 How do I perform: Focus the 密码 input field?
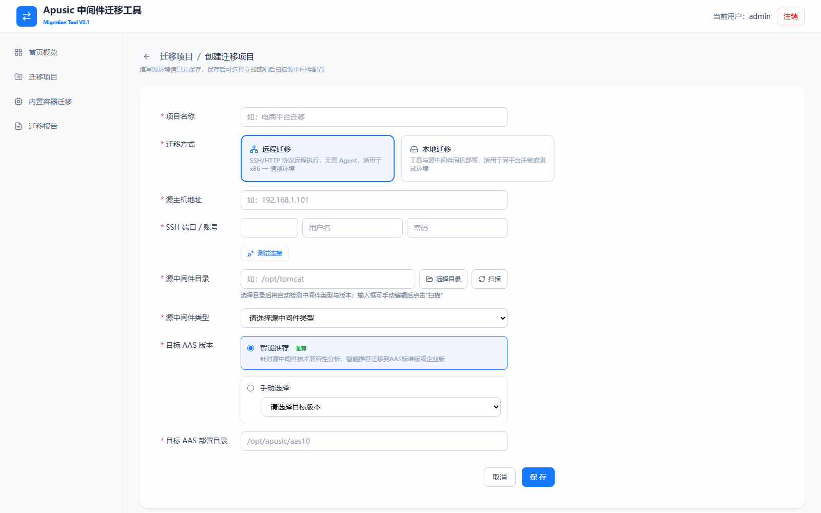tap(457, 228)
